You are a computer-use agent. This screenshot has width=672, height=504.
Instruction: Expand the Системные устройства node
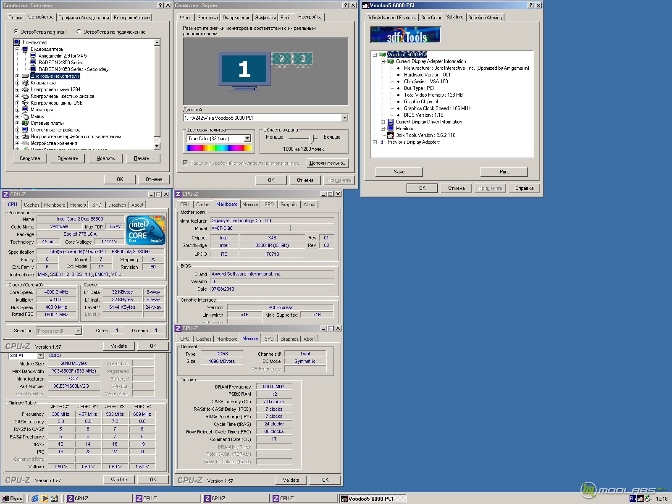(x=18, y=130)
